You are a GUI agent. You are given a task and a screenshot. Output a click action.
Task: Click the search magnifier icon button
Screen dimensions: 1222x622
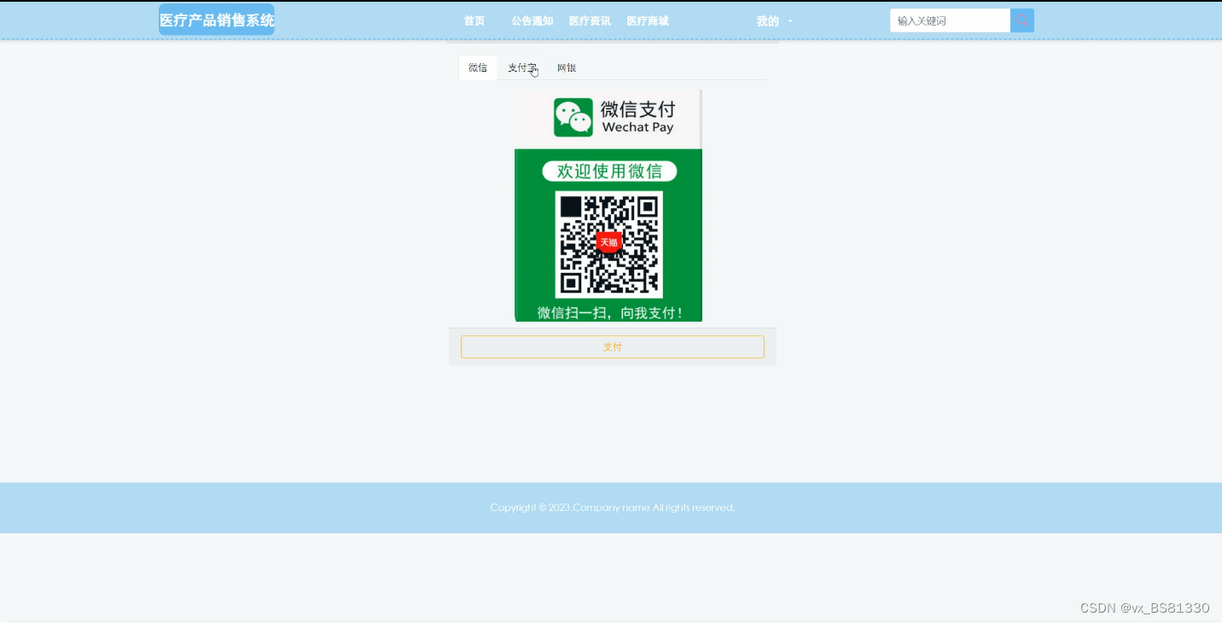click(x=1022, y=20)
